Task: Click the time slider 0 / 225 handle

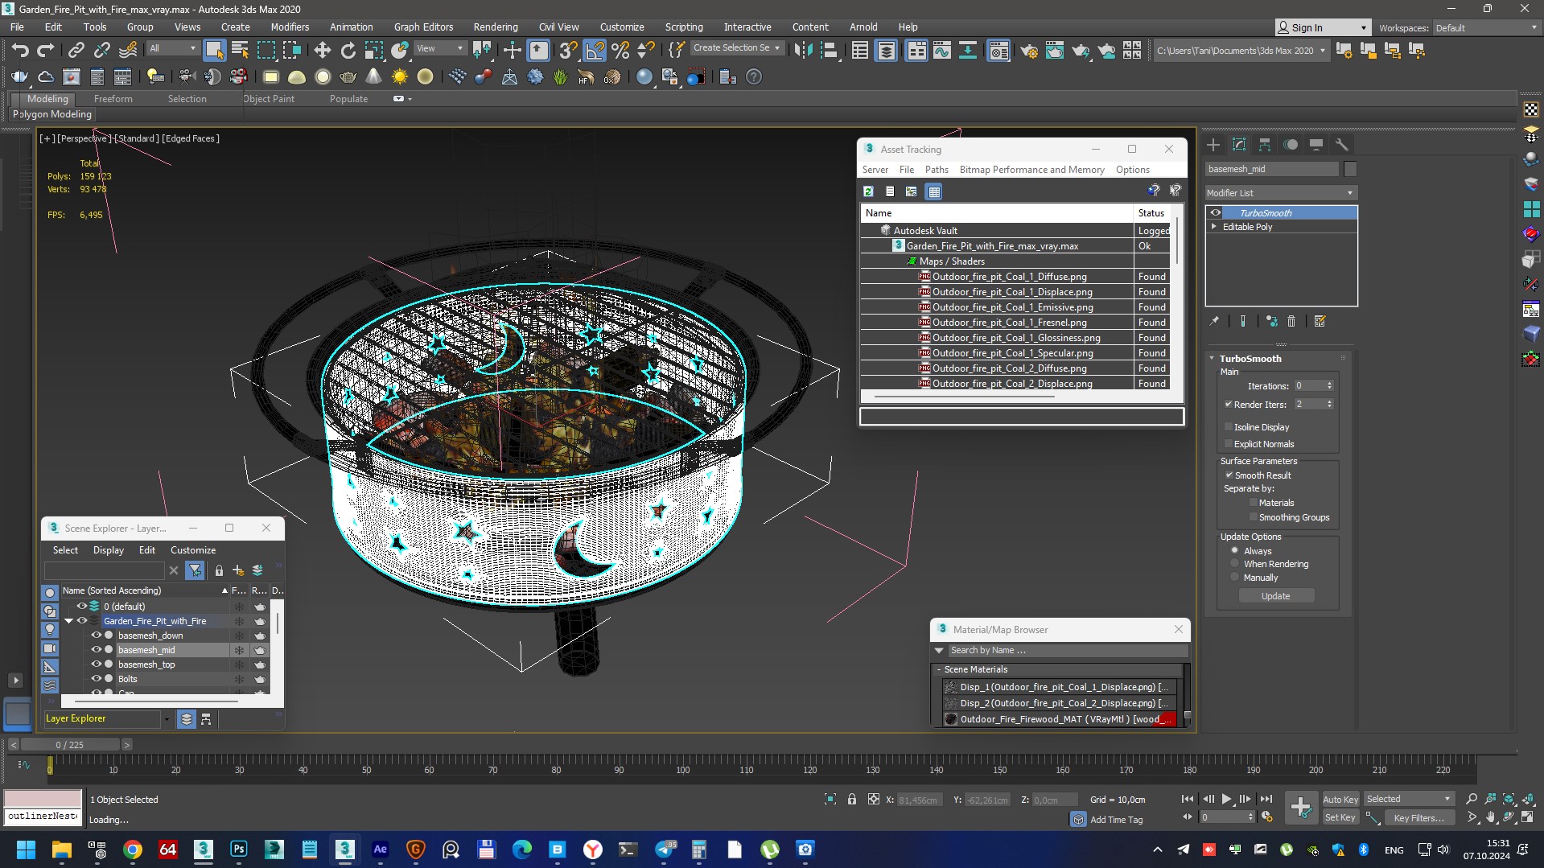Action: pyautogui.click(x=70, y=745)
